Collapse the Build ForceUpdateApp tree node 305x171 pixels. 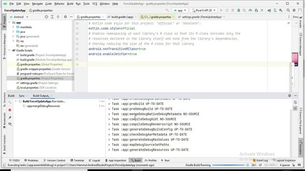[16, 101]
